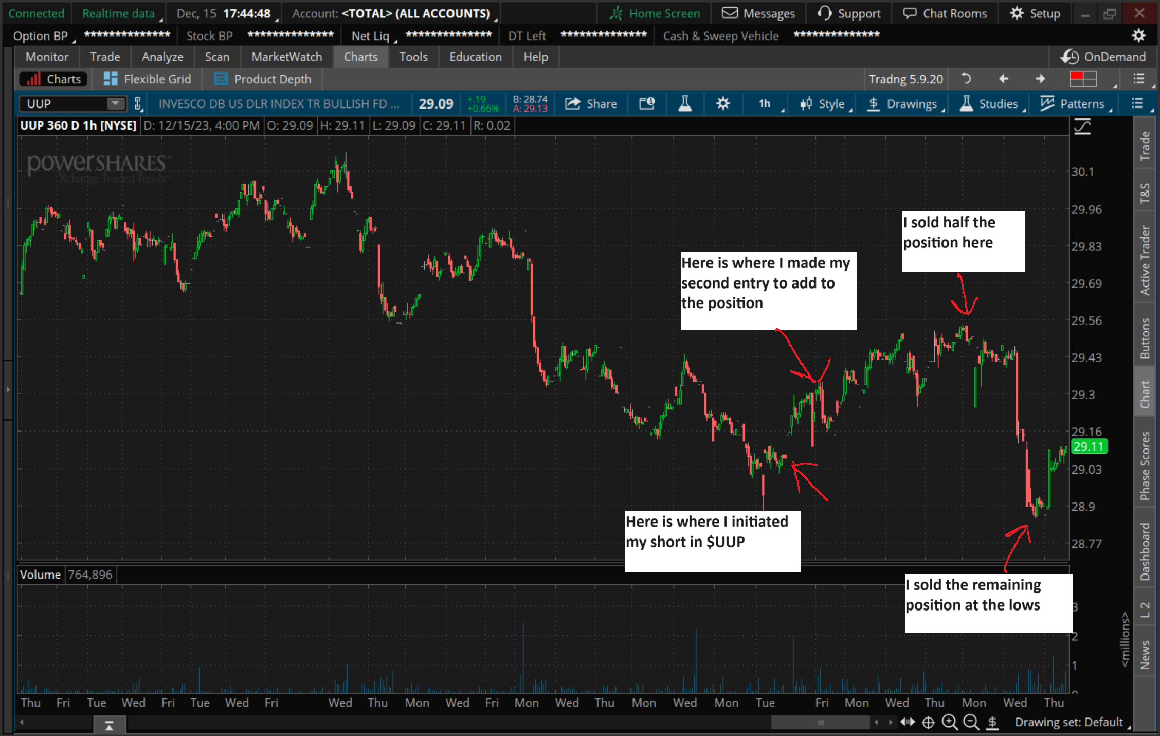Click the OnDemand button
1160x736 pixels.
click(1103, 57)
